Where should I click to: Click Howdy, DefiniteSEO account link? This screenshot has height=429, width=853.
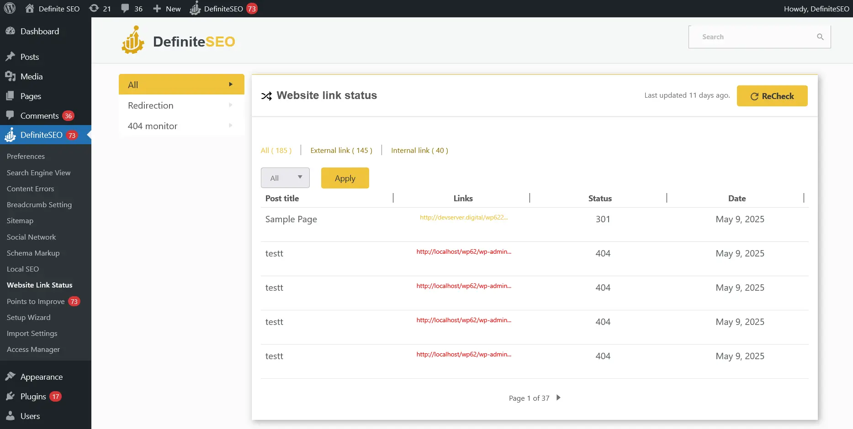pyautogui.click(x=816, y=9)
